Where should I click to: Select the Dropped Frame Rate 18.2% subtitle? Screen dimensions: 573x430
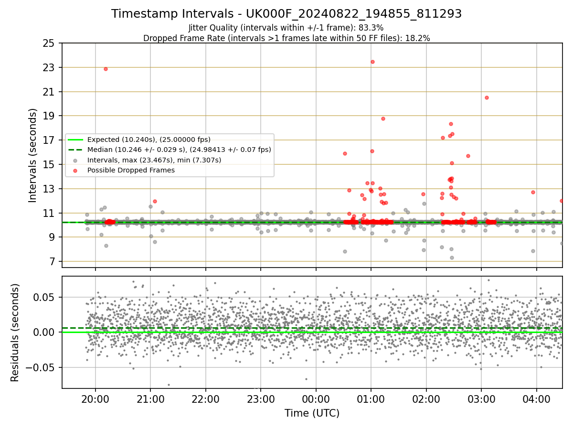click(286, 38)
